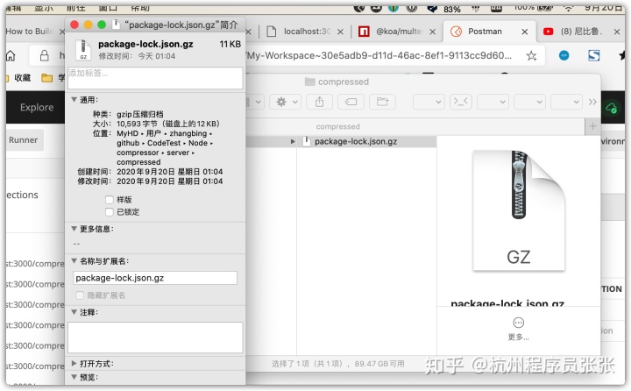Screen dimensions: 631x391
Task: Click the blue S extension icon
Action: coord(594,55)
